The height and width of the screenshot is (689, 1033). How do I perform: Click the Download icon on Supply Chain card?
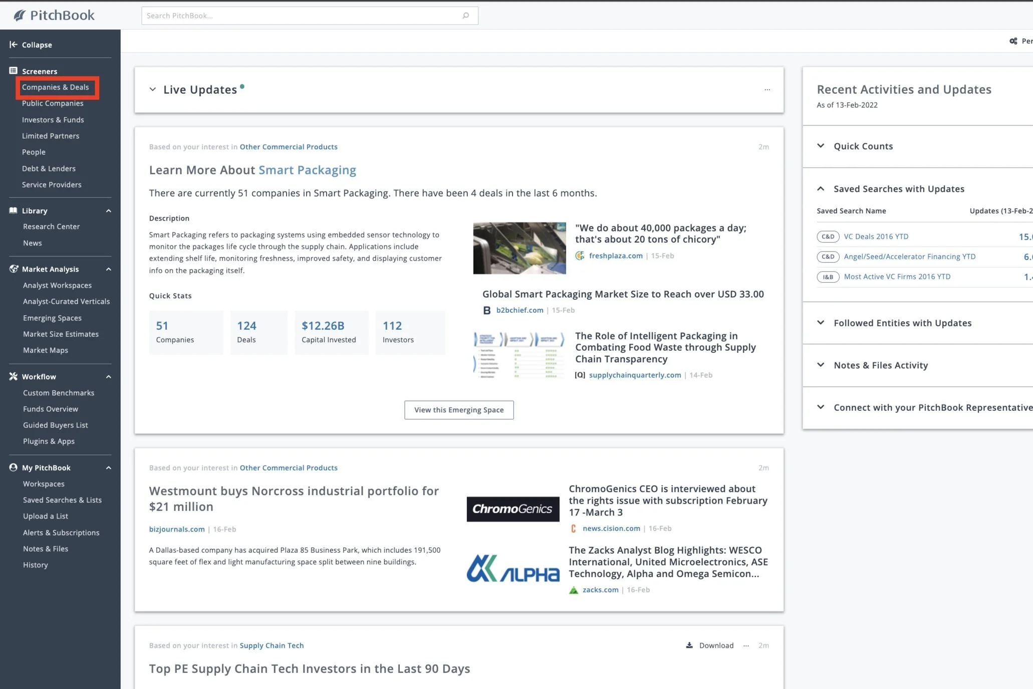point(689,645)
